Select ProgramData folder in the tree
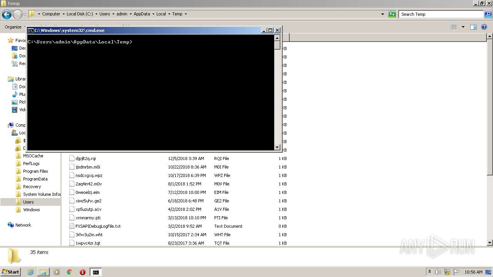This screenshot has height=277, width=493. pos(35,179)
